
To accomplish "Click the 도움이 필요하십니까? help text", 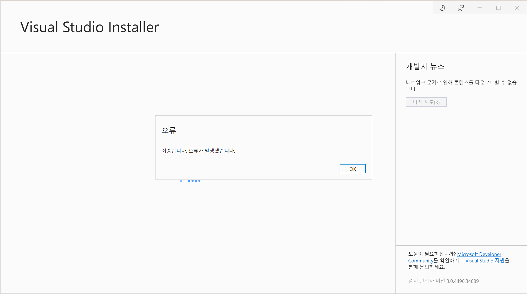I will point(432,254).
